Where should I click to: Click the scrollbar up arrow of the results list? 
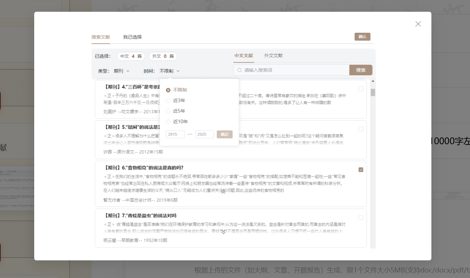[373, 81]
